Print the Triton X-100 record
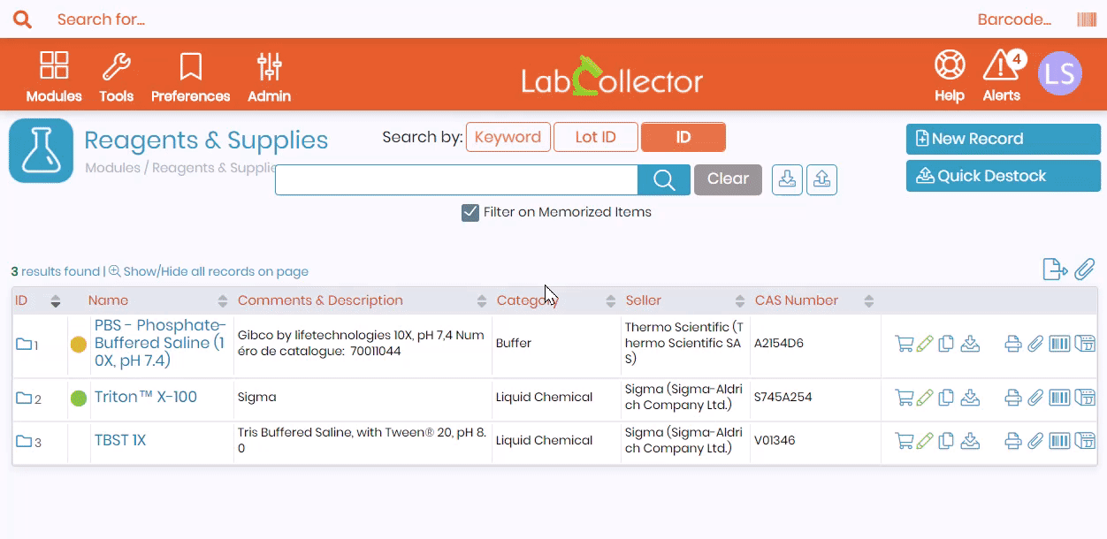The height and width of the screenshot is (539, 1107). [x=1013, y=398]
